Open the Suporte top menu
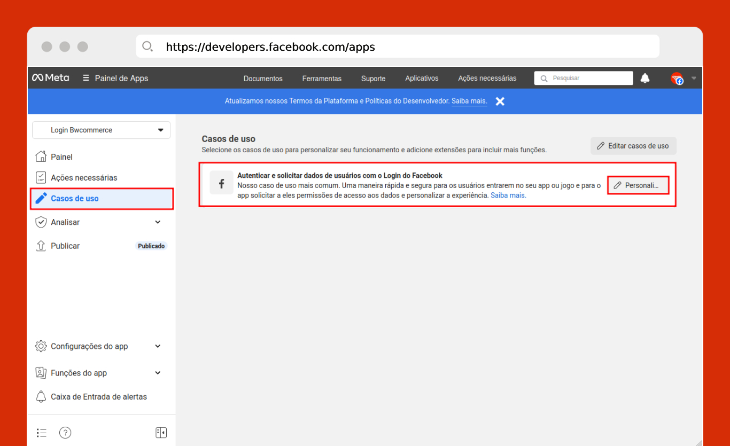730x446 pixels. pyautogui.click(x=373, y=79)
